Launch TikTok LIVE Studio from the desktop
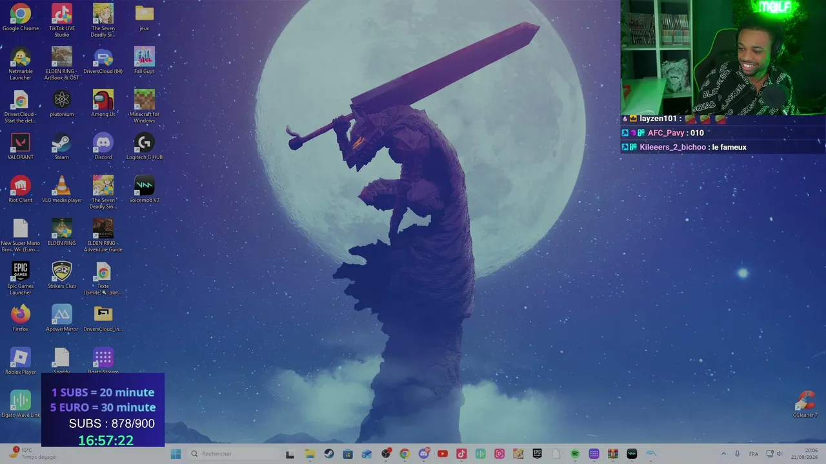This screenshot has height=464, width=826. [x=62, y=21]
